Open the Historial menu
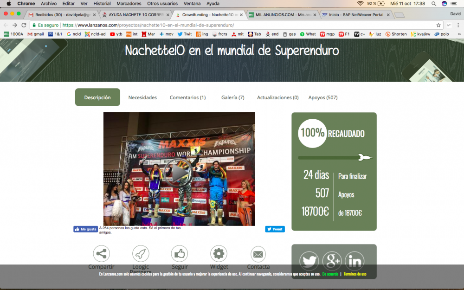Screen dimensions: 464x290 point(102,4)
